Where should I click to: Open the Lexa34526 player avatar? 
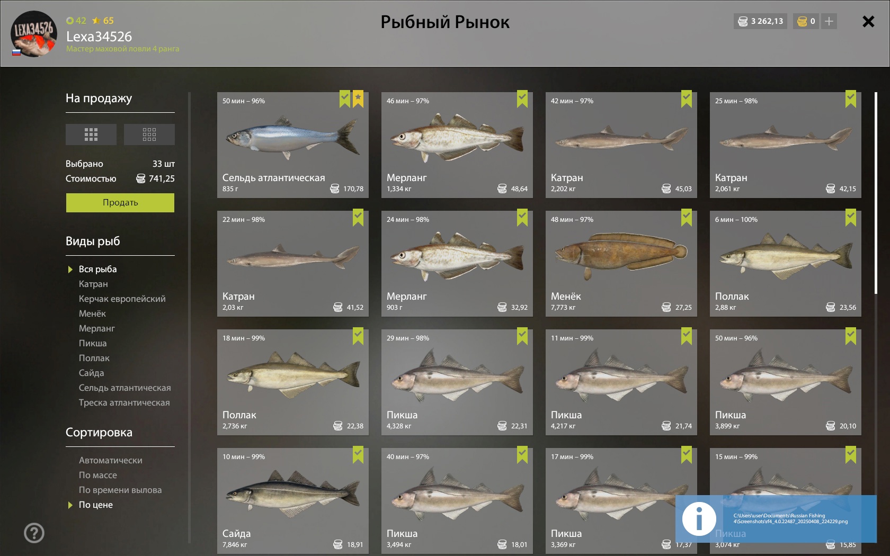pyautogui.click(x=34, y=34)
